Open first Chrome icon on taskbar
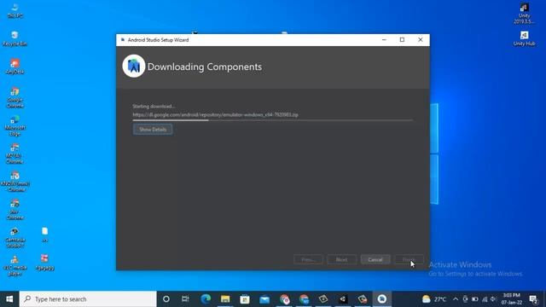The width and height of the screenshot is (546, 307). [x=284, y=299]
